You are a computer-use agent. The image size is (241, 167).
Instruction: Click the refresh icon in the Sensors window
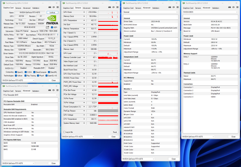[111, 8]
